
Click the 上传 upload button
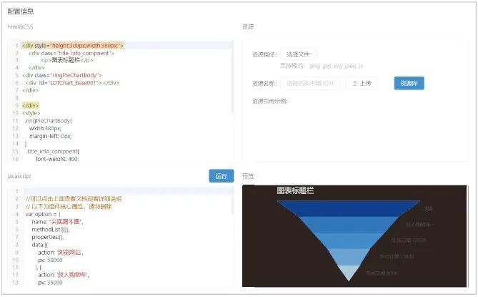point(362,83)
